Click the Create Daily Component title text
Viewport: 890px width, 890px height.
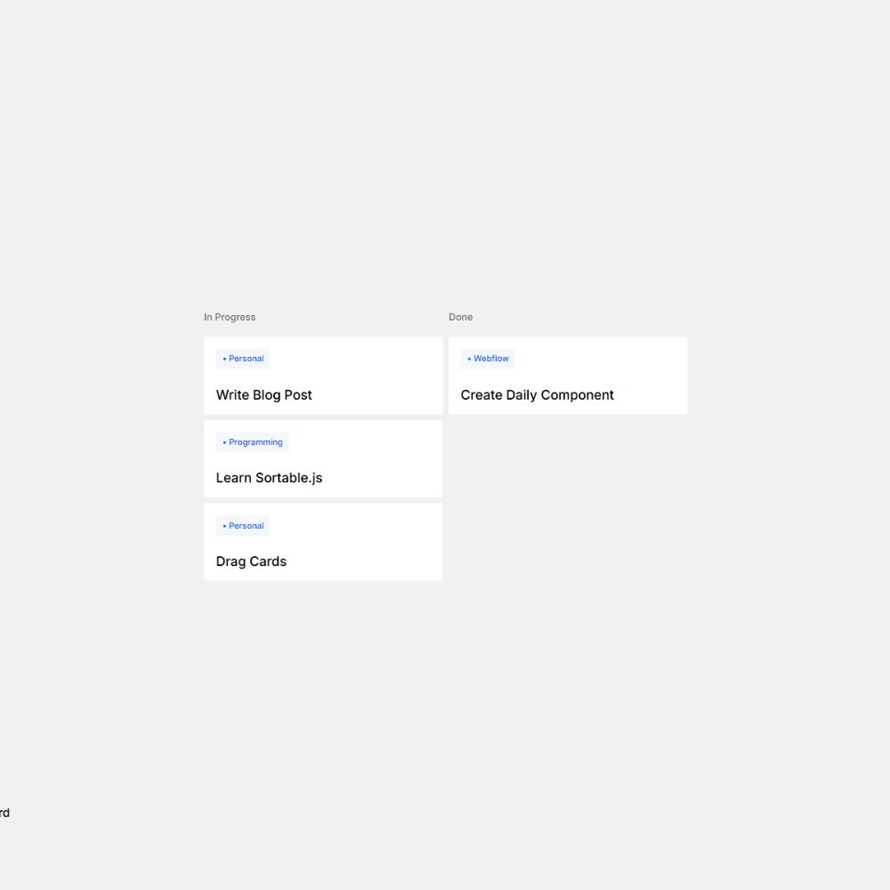tap(537, 395)
